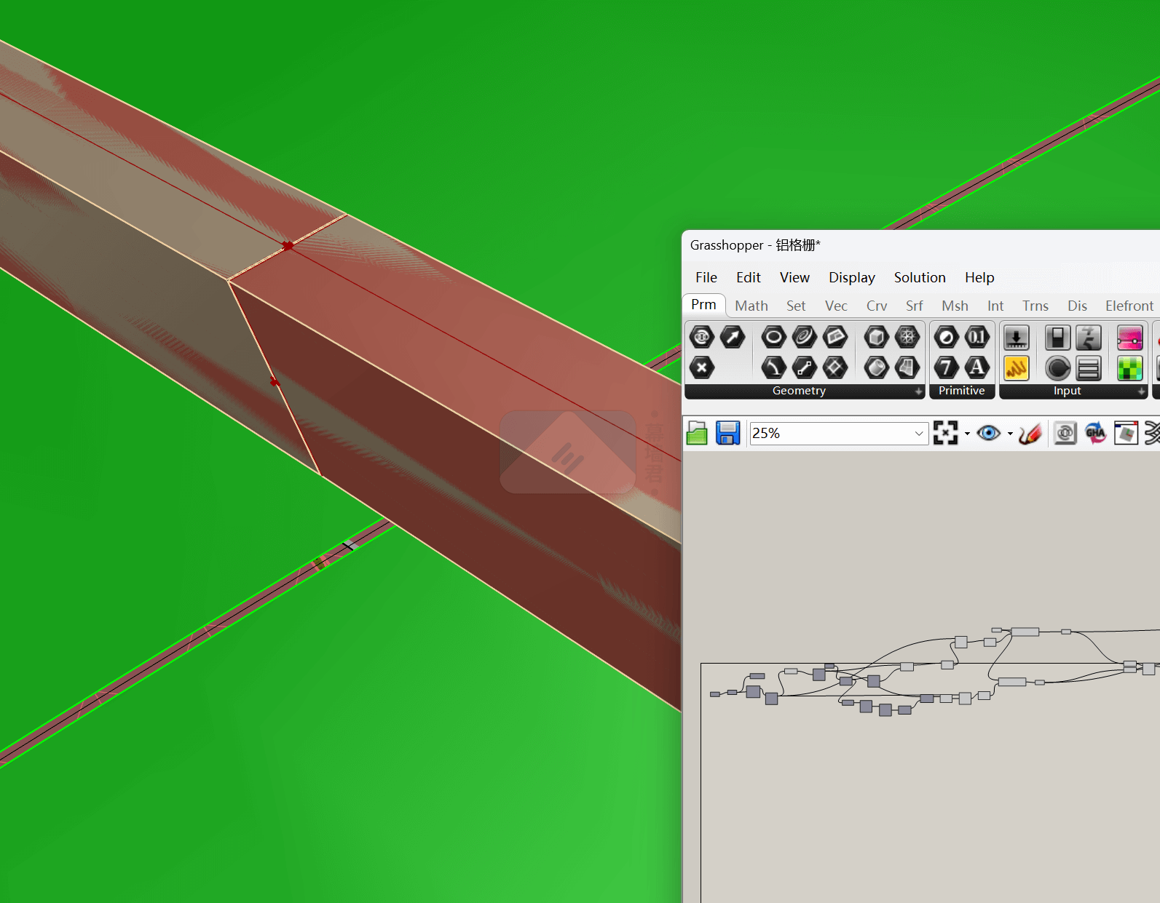Click the Save document floppy button
Screen dimensions: 1160x903
[727, 434]
